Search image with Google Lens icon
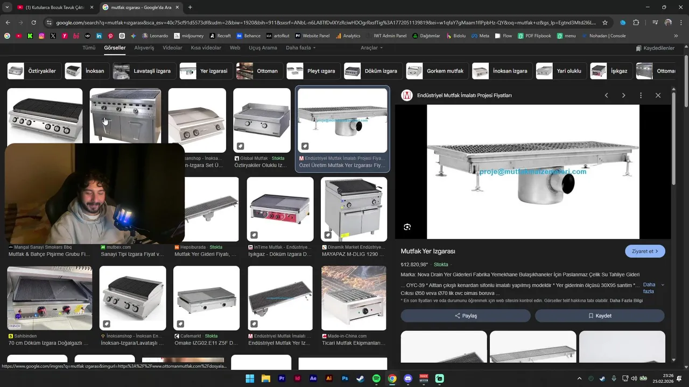The image size is (689, 387). (407, 227)
